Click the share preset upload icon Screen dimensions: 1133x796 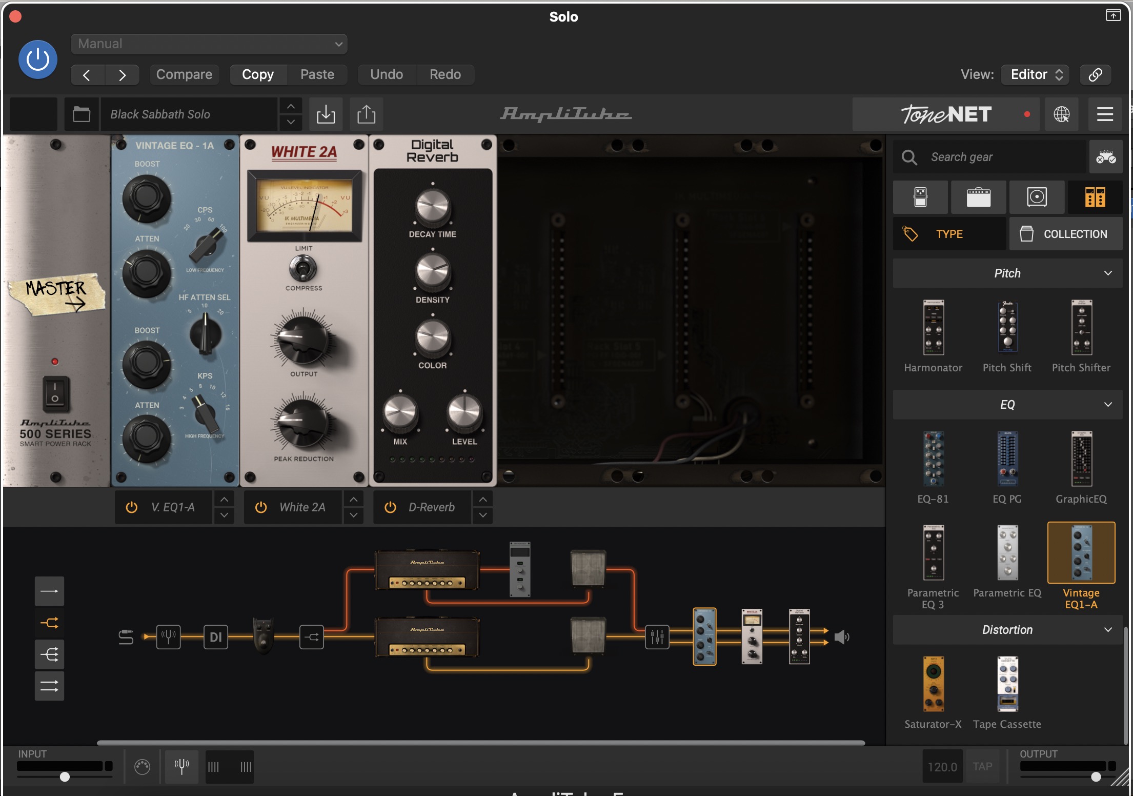(366, 114)
